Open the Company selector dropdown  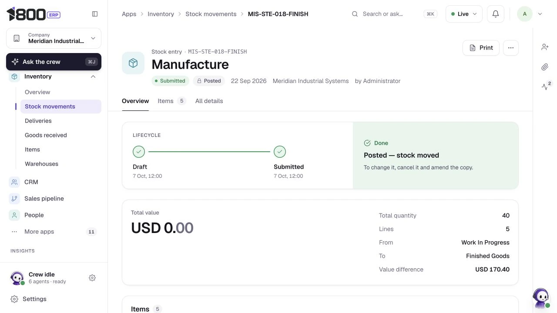54,38
